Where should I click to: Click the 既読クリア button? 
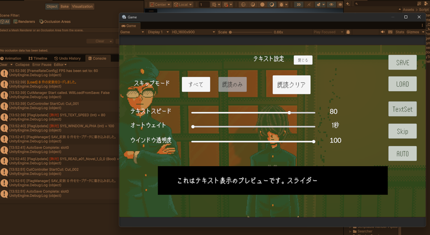point(291,85)
